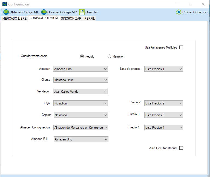
Task: Expand the Cliente dropdown
Action: point(81,80)
